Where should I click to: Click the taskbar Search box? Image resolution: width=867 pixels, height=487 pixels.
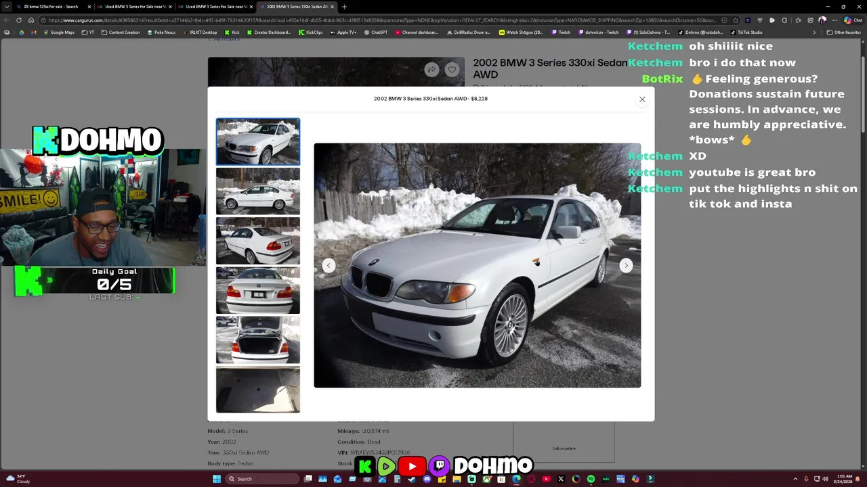coord(263,479)
